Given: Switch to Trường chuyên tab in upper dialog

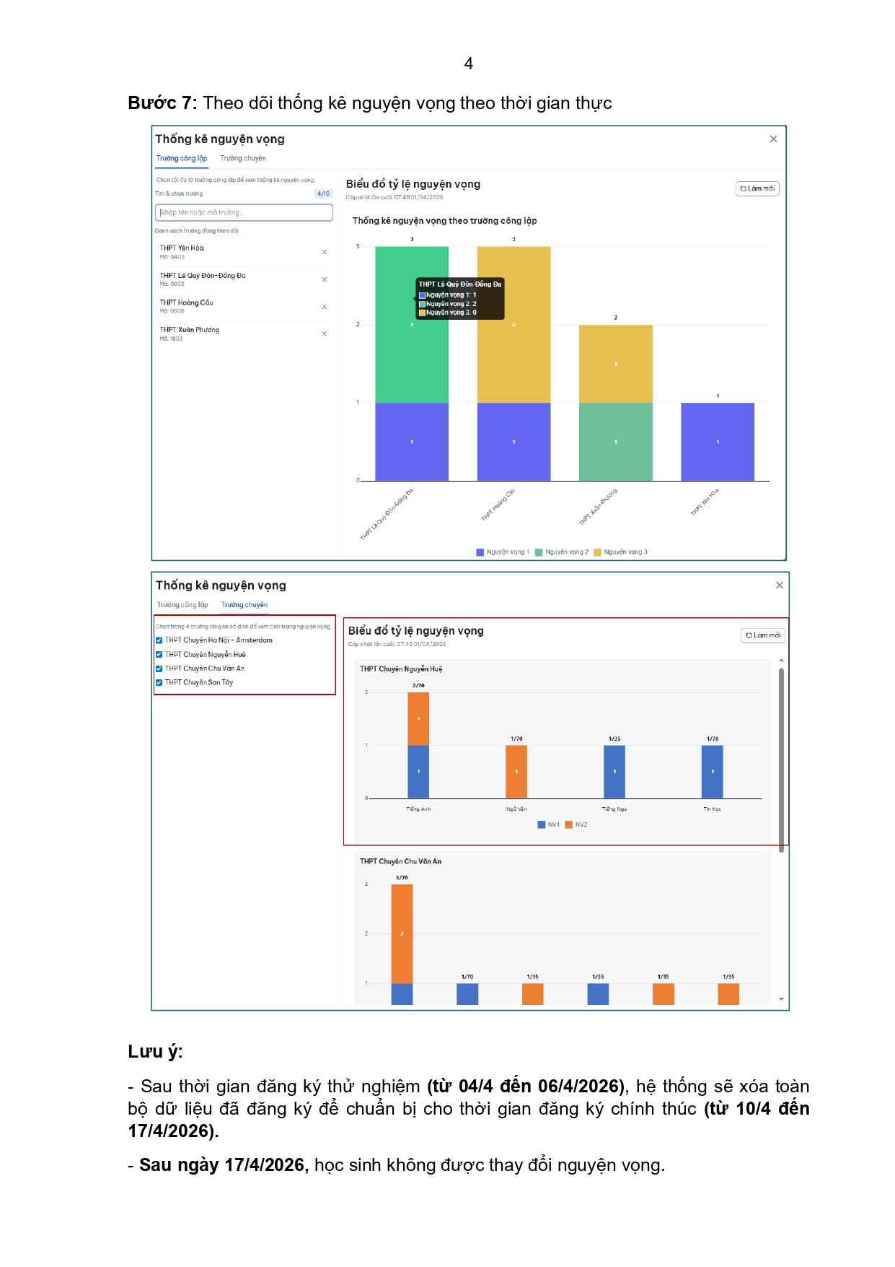Looking at the screenshot, I should (243, 158).
